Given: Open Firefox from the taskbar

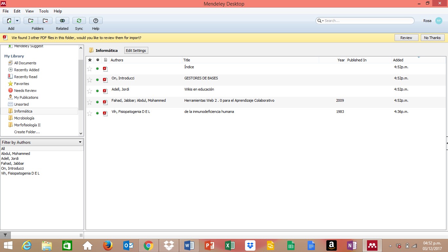Looking at the screenshot, I should 108,245.
